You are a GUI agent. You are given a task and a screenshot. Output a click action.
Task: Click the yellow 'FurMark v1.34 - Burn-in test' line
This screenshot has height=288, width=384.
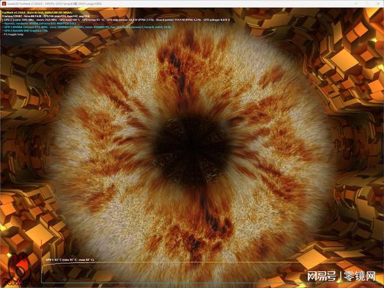(37, 12)
